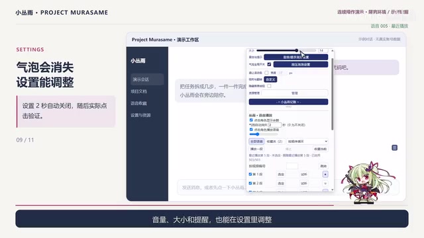
Task: Click the list icon above the mascot
Action: point(395,147)
